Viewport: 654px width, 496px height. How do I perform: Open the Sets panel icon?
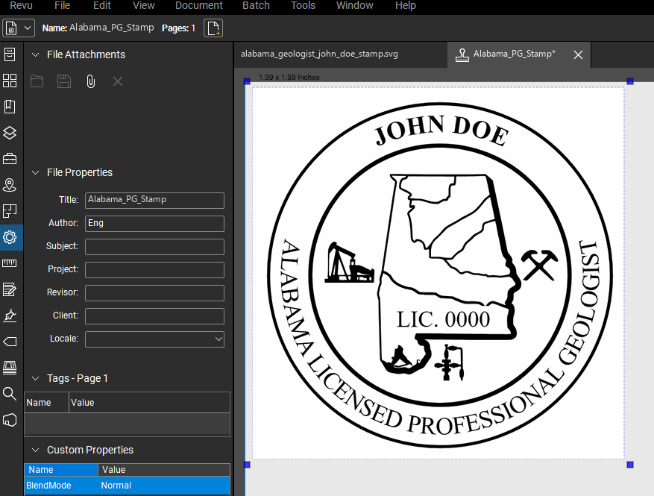10,368
